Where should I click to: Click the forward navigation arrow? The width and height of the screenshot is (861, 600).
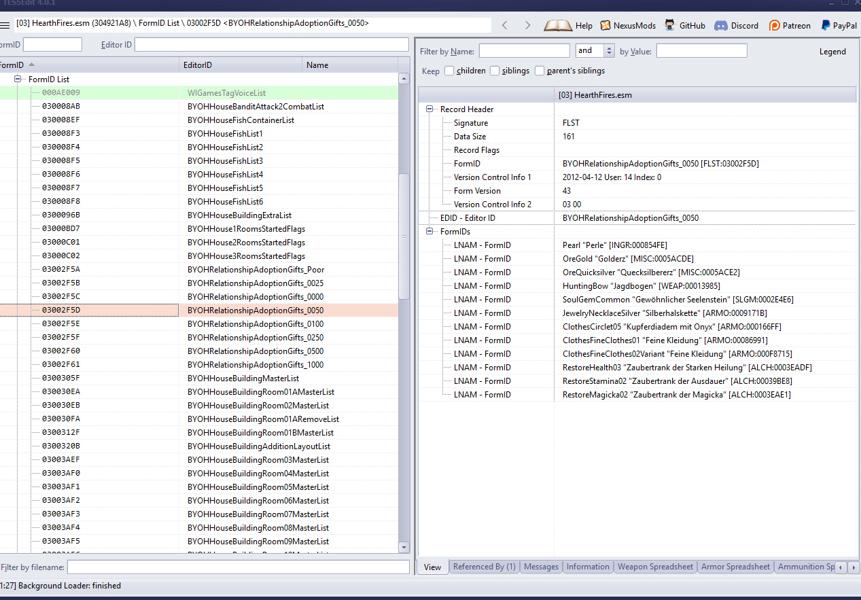527,26
